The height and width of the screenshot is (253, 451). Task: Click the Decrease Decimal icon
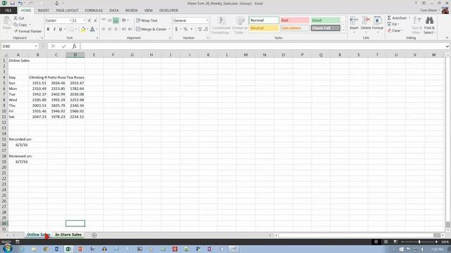pyautogui.click(x=206, y=29)
